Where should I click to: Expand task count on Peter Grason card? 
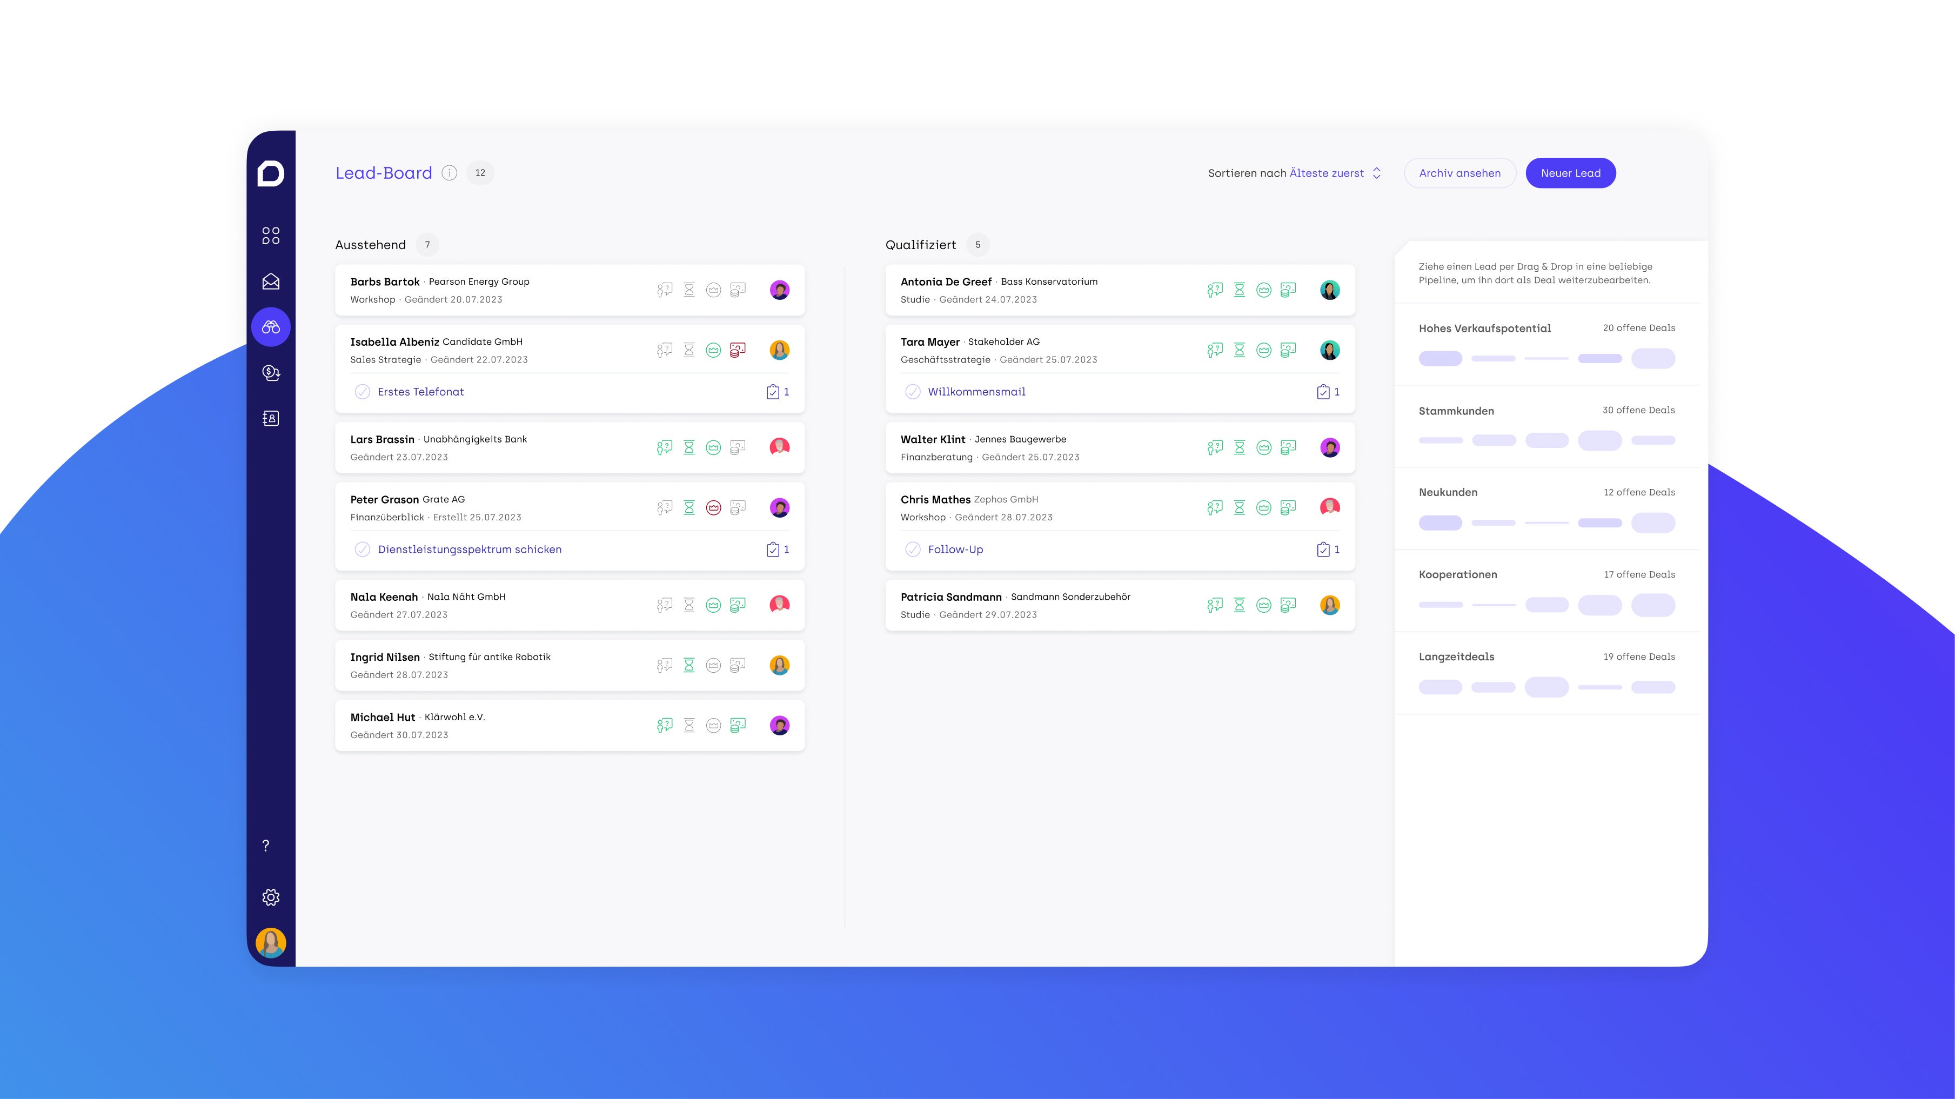click(778, 549)
